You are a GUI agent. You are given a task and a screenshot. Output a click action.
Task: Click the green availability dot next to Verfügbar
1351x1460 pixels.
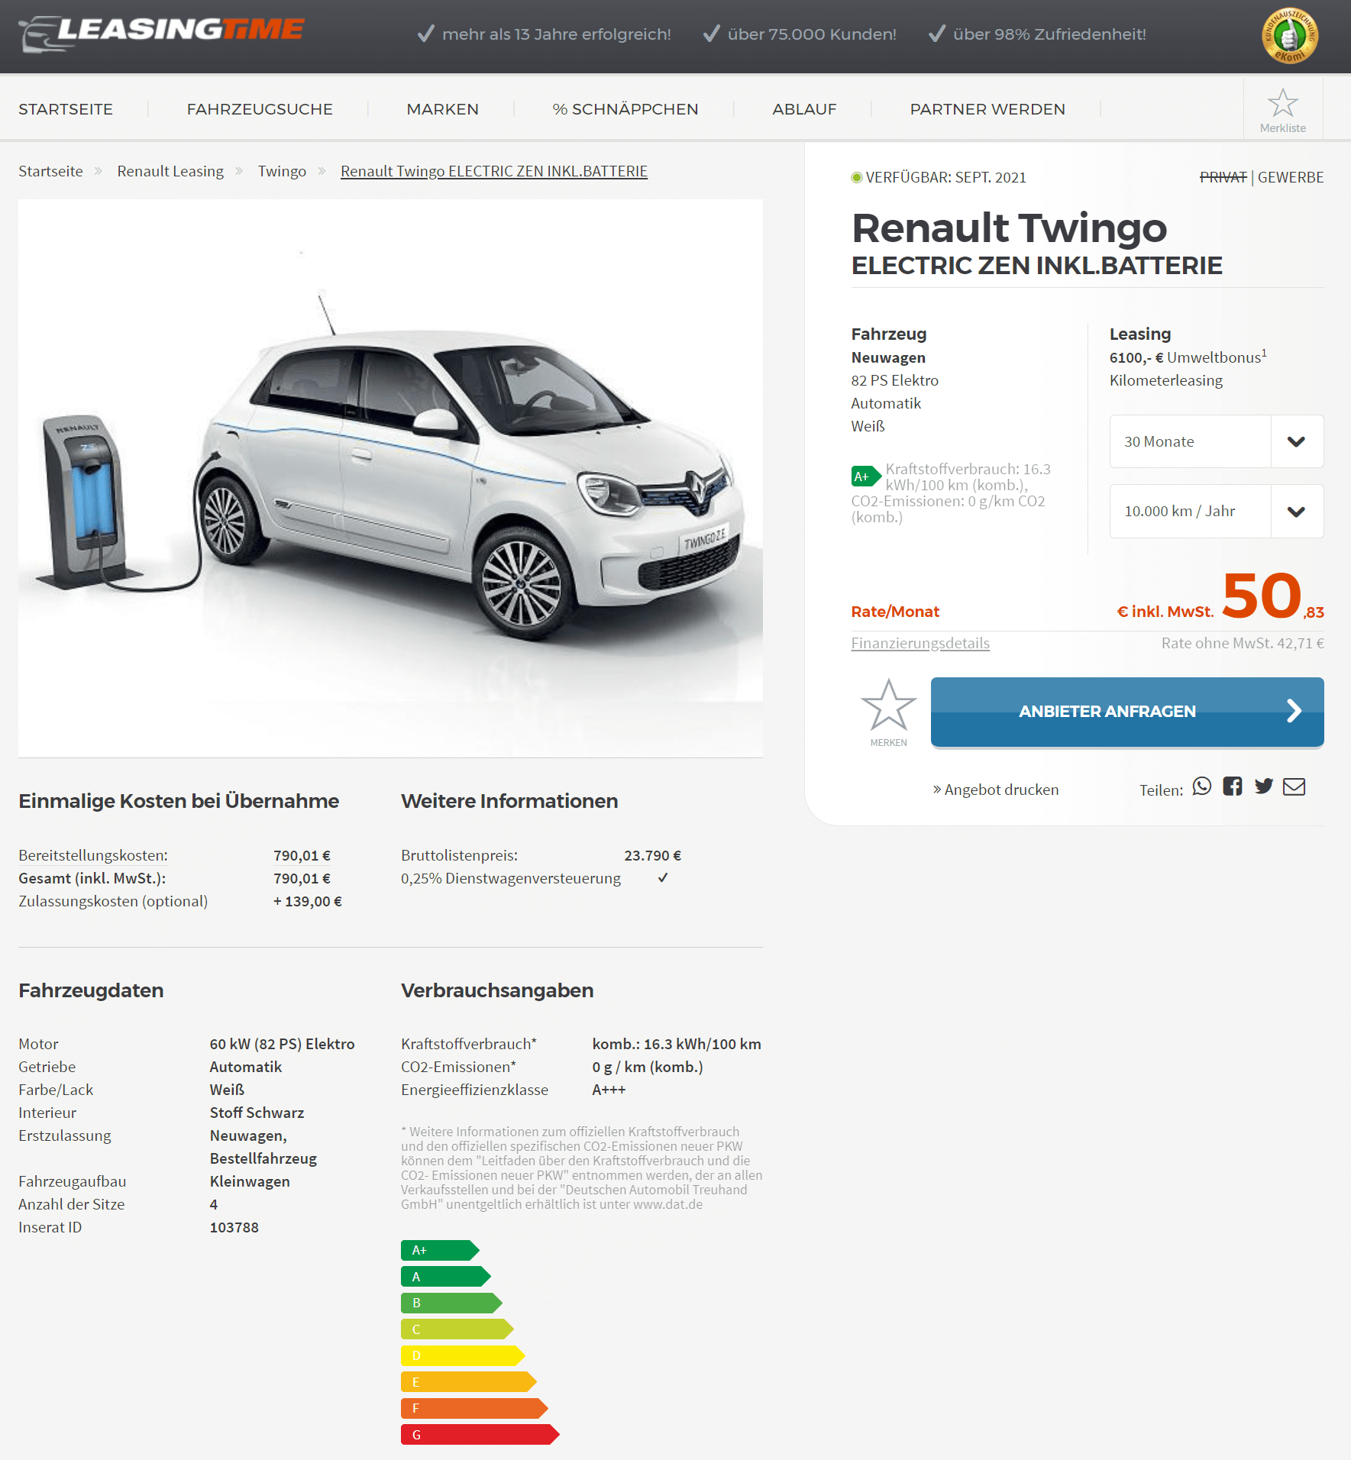[857, 177]
